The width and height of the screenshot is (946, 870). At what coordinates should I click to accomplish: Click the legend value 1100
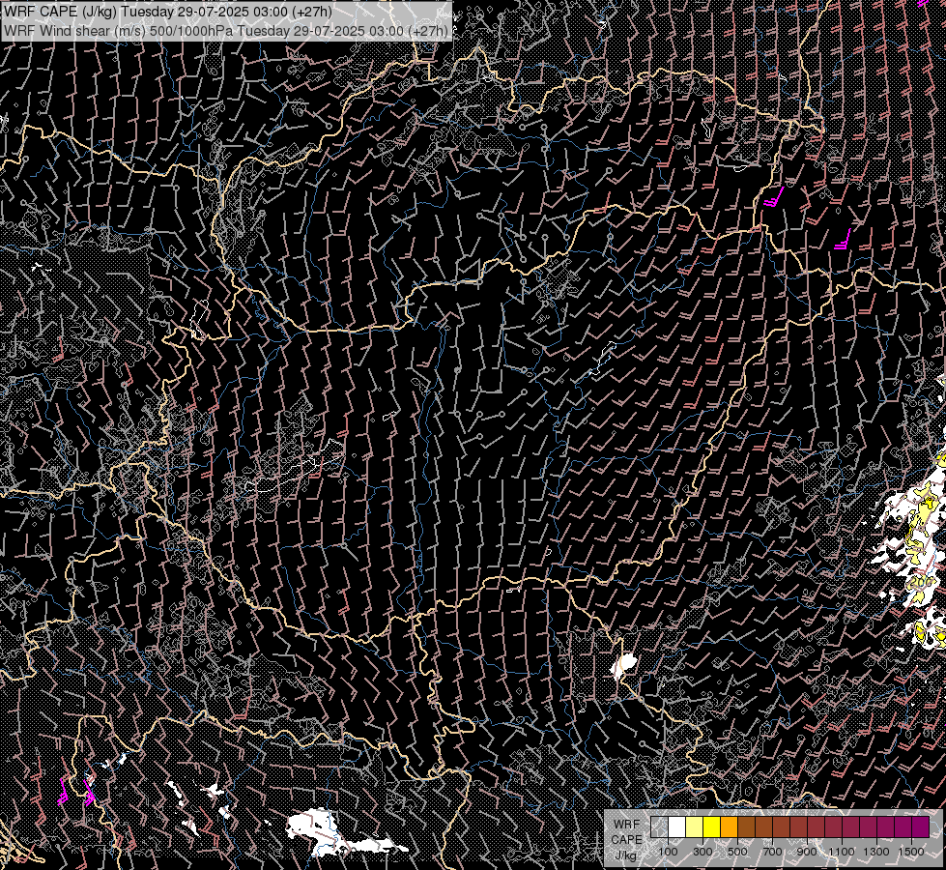841,852
